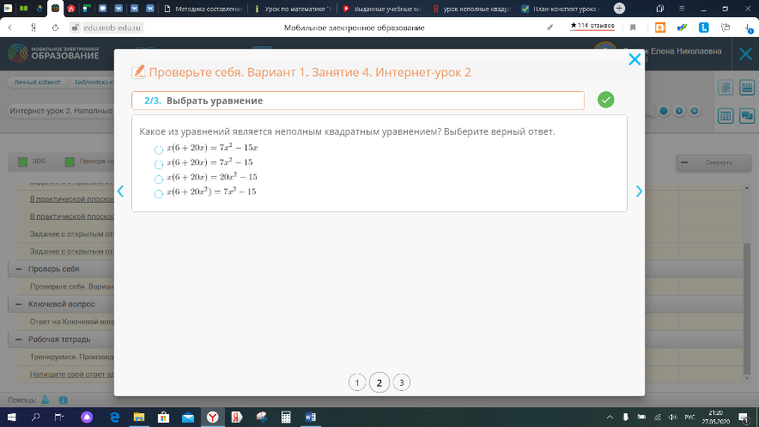
Task: Jump to question 3 in pager
Action: point(401,382)
